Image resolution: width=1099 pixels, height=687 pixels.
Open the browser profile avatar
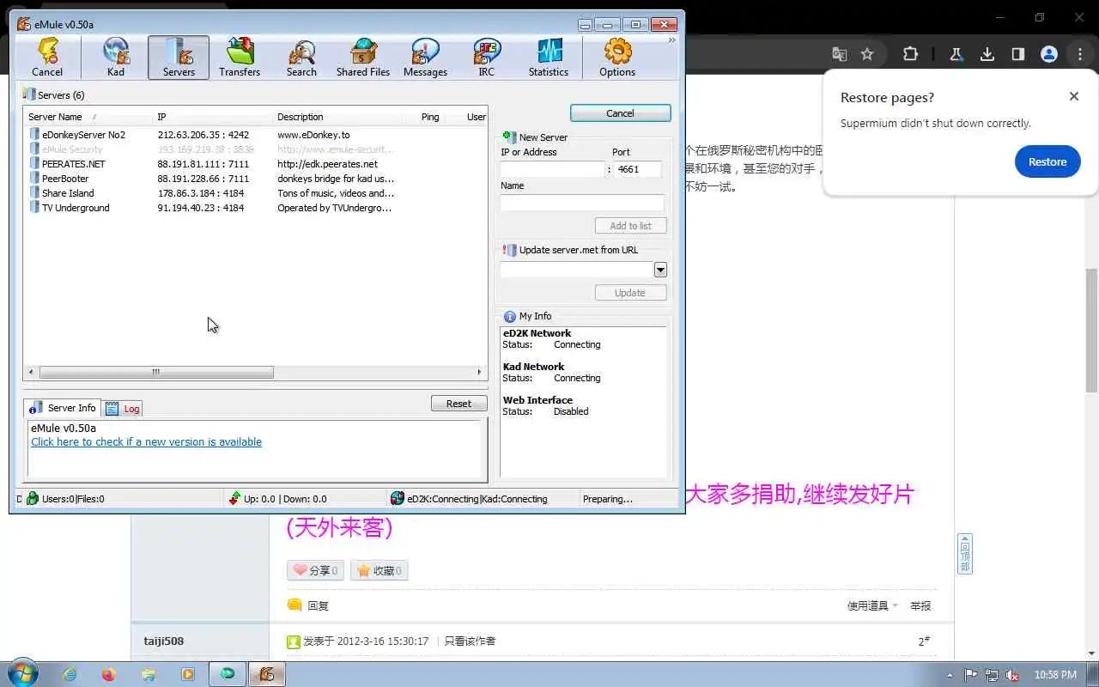click(x=1048, y=54)
